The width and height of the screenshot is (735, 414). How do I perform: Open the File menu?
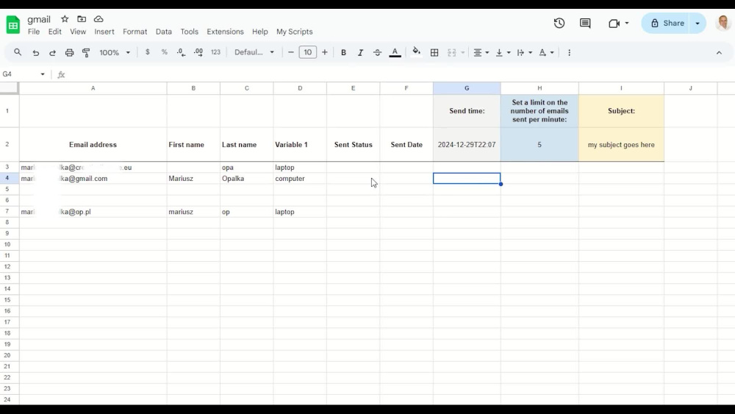coord(34,32)
